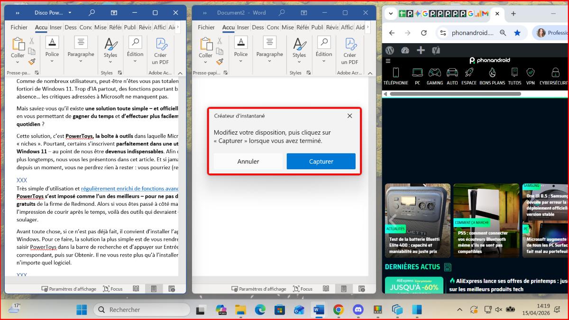
Task: Click Annuler in the Créateur d'instantané dialog
Action: 248,161
